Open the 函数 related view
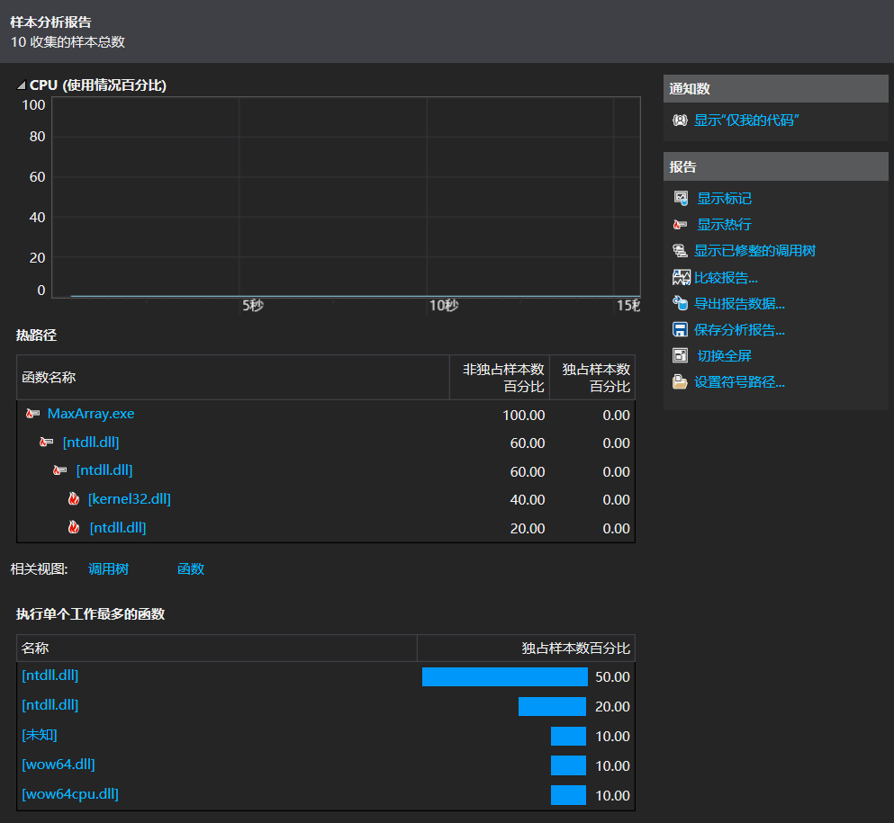Screen dimensions: 894x823 coord(191,569)
